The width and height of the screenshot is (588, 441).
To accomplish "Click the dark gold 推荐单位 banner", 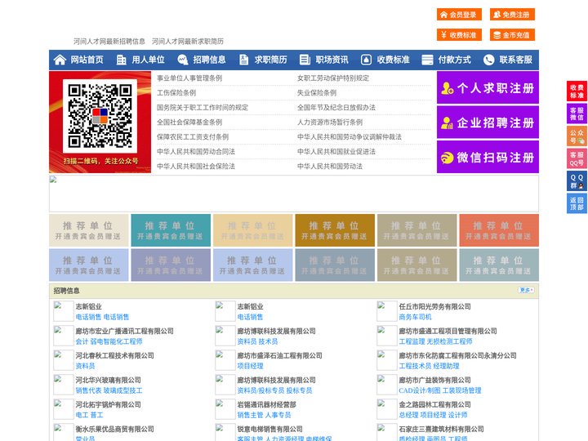I will [x=335, y=230].
